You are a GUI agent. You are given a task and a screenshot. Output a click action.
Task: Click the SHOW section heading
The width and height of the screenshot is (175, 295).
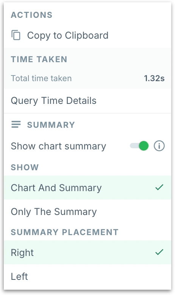tap(25, 167)
